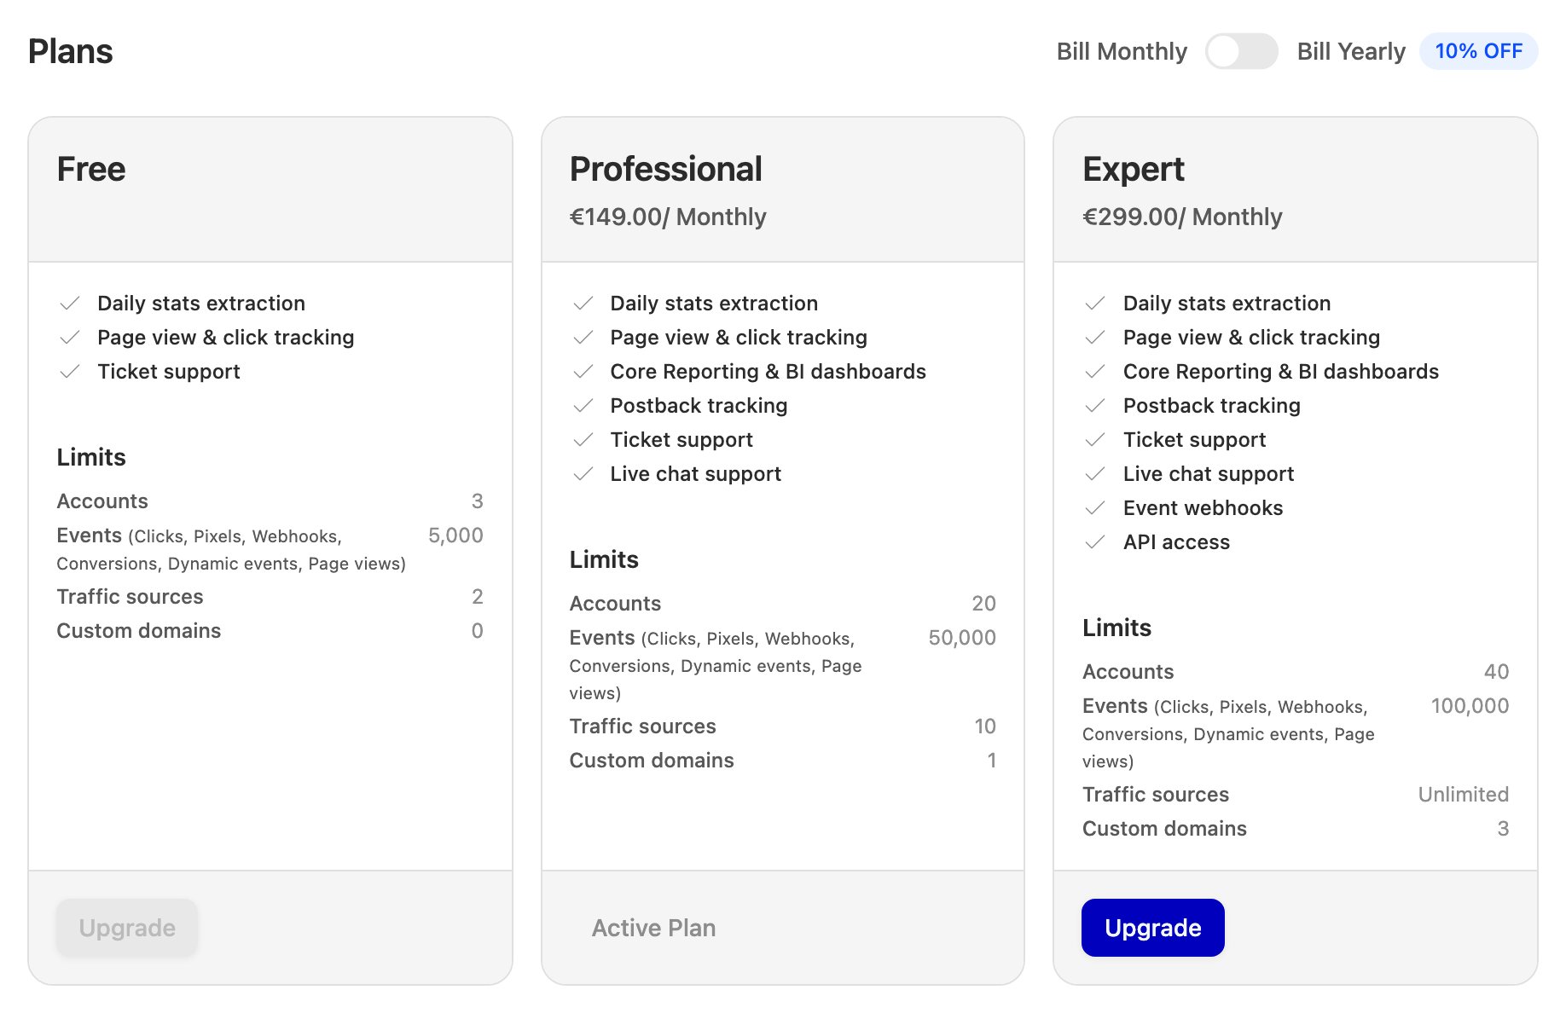Click checkmark beside Page view tracking in Professional
Image resolution: width=1566 pixels, height=1013 pixels.
pyautogui.click(x=583, y=338)
